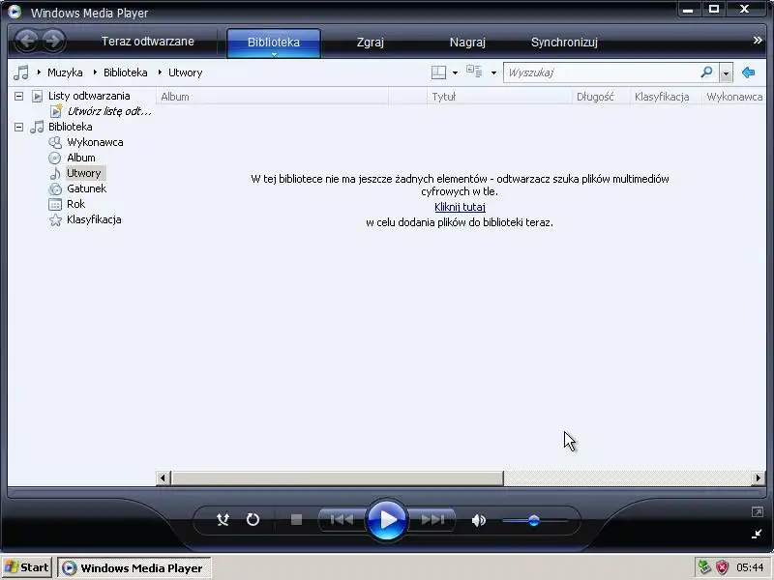Select Biblioteka in the navigation tree
The image size is (774, 580).
70,127
